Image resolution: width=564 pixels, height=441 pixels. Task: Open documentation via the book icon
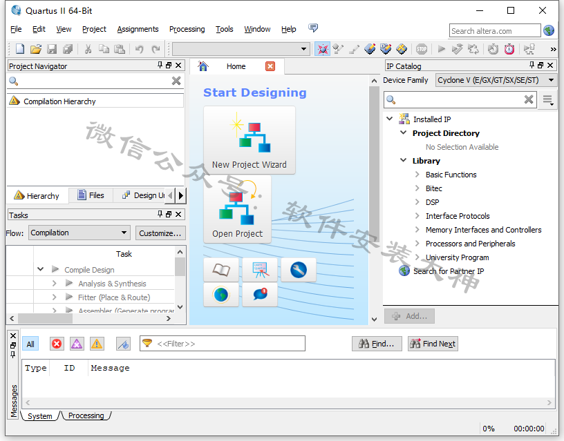pyautogui.click(x=221, y=270)
